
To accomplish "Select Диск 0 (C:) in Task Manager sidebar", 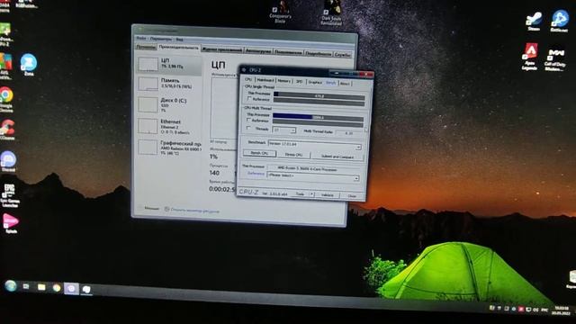I will (169, 105).
